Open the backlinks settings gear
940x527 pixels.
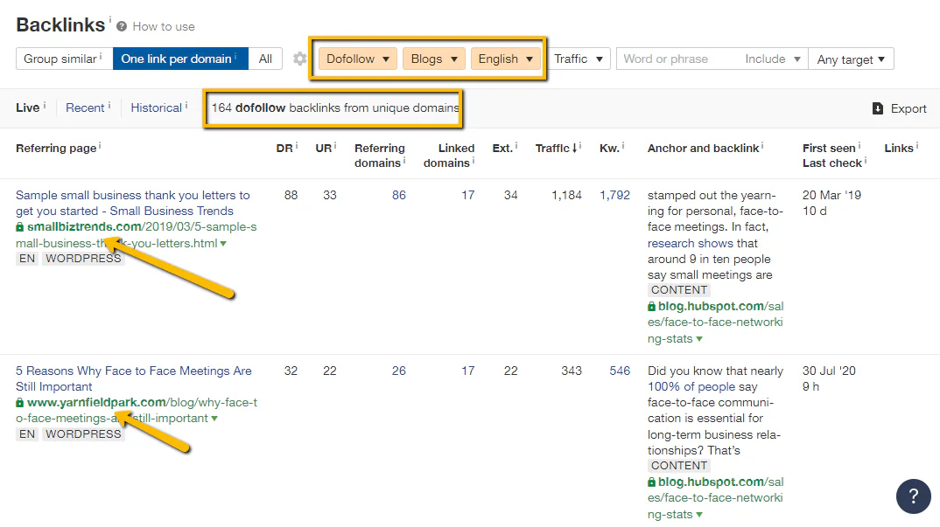pos(299,59)
